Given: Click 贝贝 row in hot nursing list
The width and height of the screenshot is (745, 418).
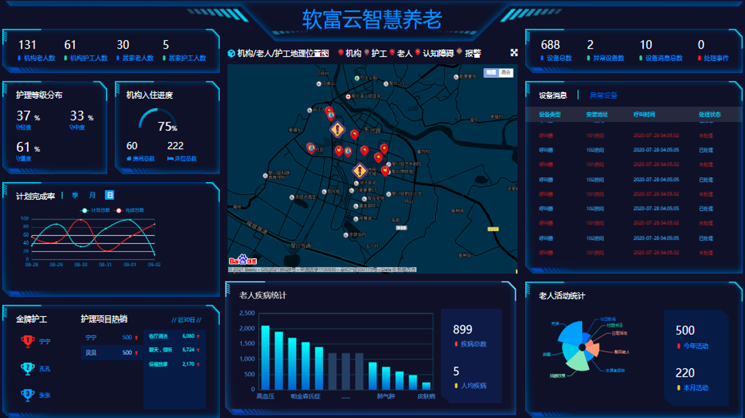Looking at the screenshot, I should click(x=112, y=353).
